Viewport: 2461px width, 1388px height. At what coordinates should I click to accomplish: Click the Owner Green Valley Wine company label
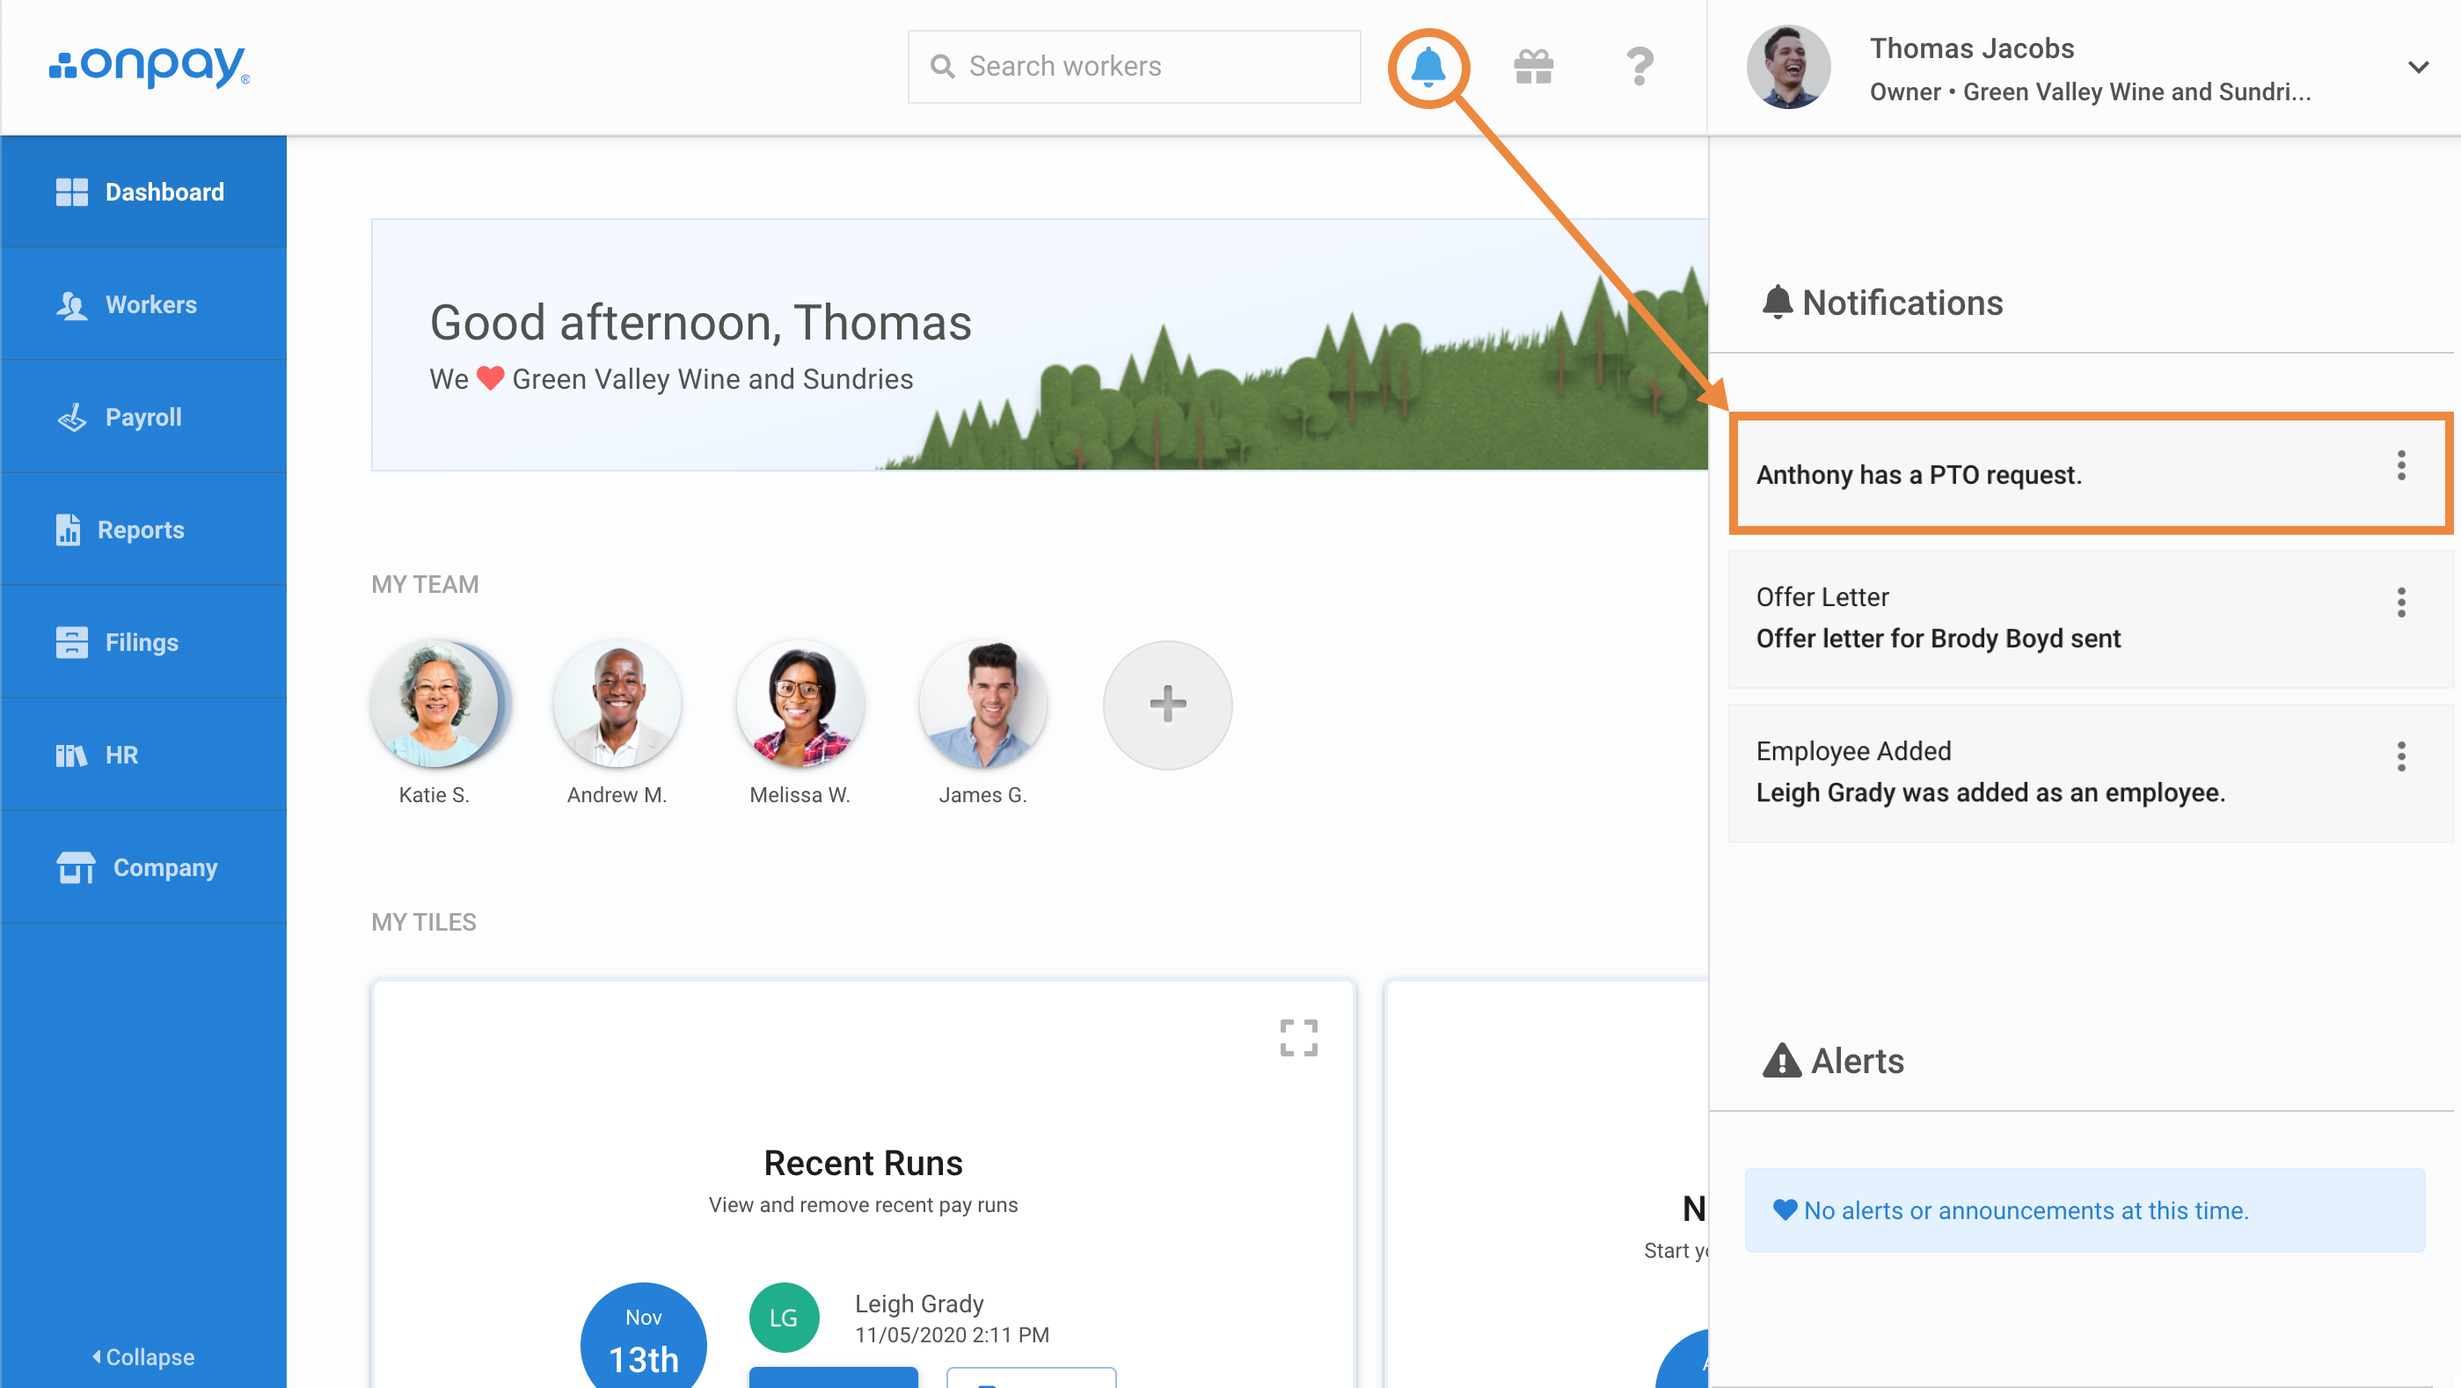tap(2091, 92)
